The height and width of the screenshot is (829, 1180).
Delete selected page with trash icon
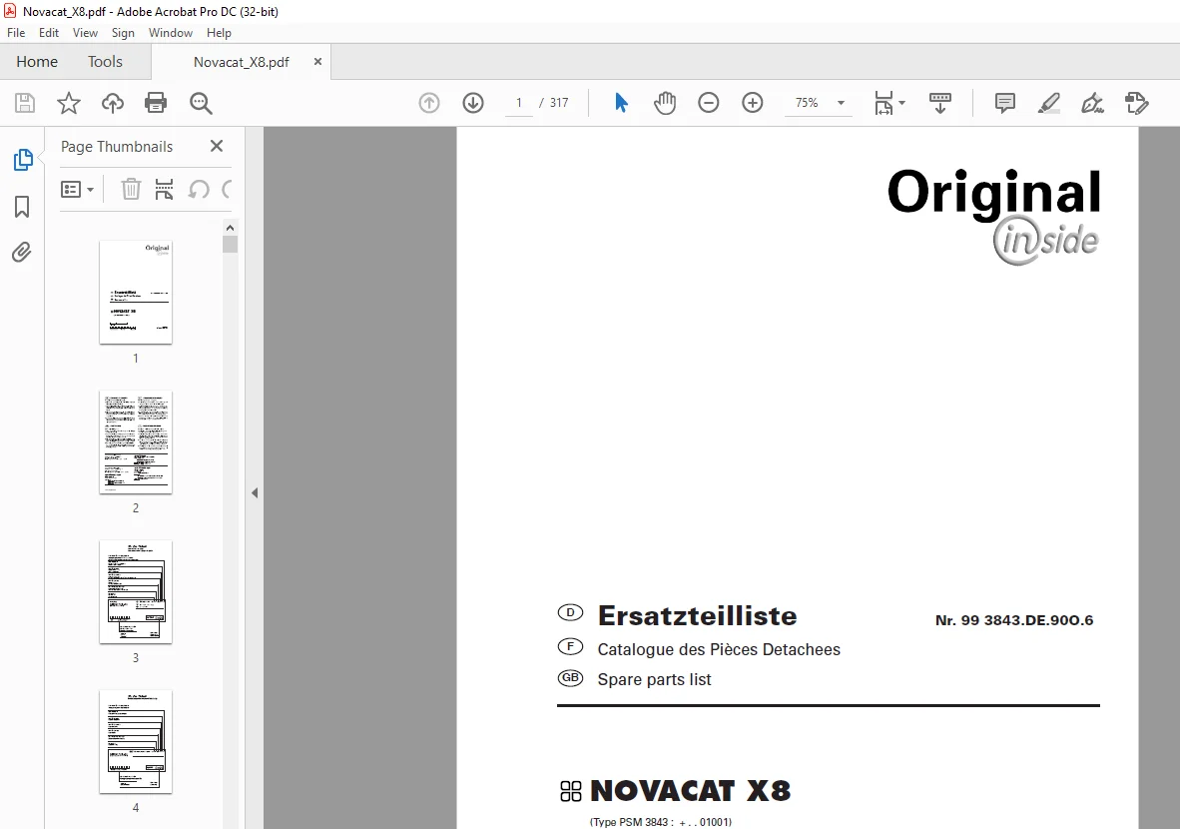point(131,189)
